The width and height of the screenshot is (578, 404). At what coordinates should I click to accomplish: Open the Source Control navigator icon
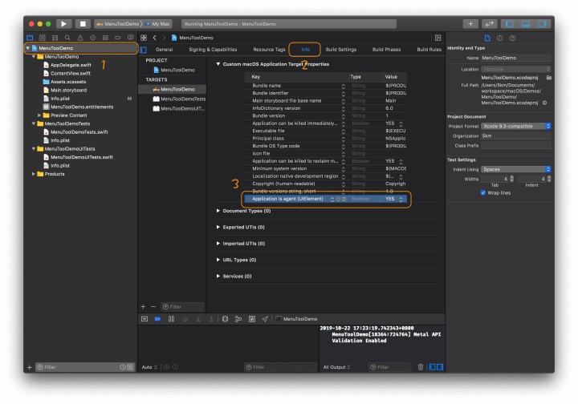[x=43, y=38]
